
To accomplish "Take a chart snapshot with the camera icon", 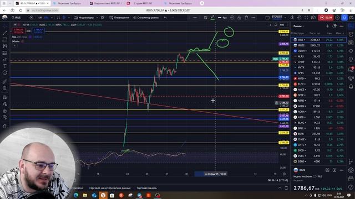I will click(313, 18).
